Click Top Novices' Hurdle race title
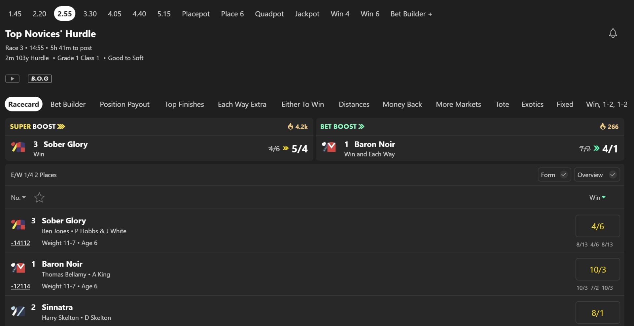 [x=51, y=34]
